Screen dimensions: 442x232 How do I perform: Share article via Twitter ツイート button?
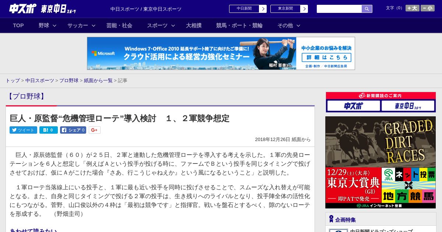coord(23,130)
